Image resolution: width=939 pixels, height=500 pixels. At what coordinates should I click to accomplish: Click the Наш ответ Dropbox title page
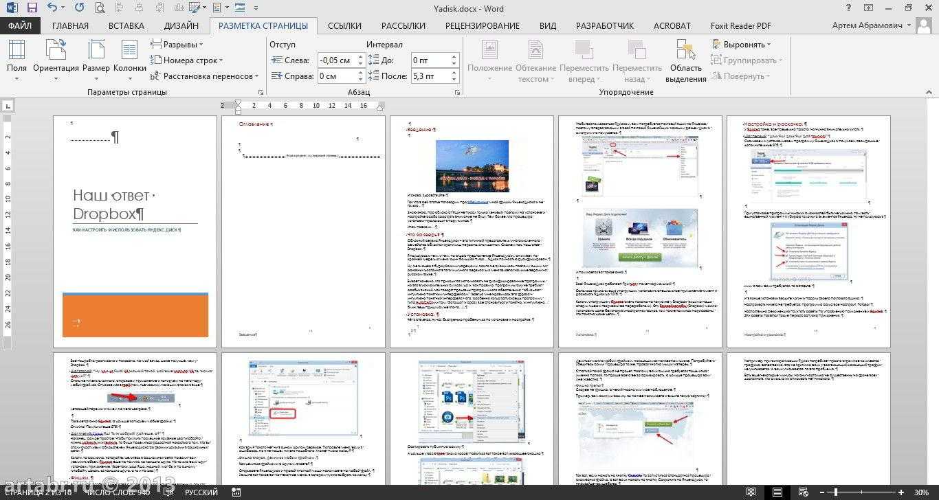pos(135,231)
